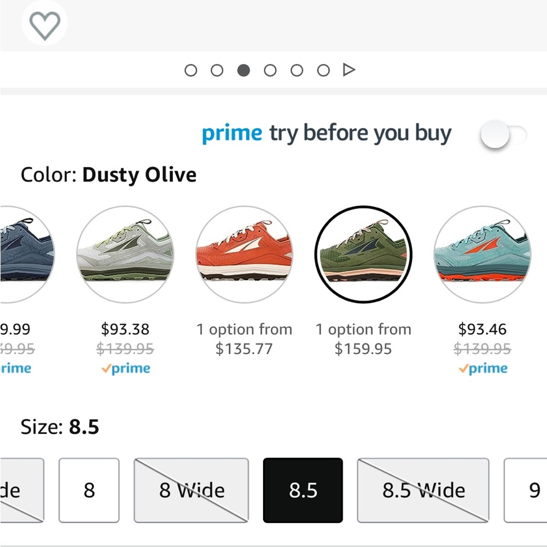This screenshot has height=547, width=547.
Task: Choose the light gray green shoe swatch
Action: pyautogui.click(x=125, y=254)
